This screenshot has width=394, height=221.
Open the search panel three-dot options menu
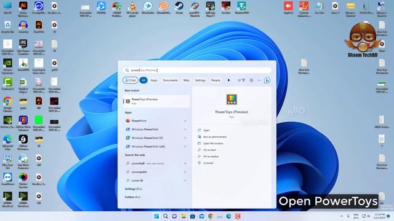259,80
